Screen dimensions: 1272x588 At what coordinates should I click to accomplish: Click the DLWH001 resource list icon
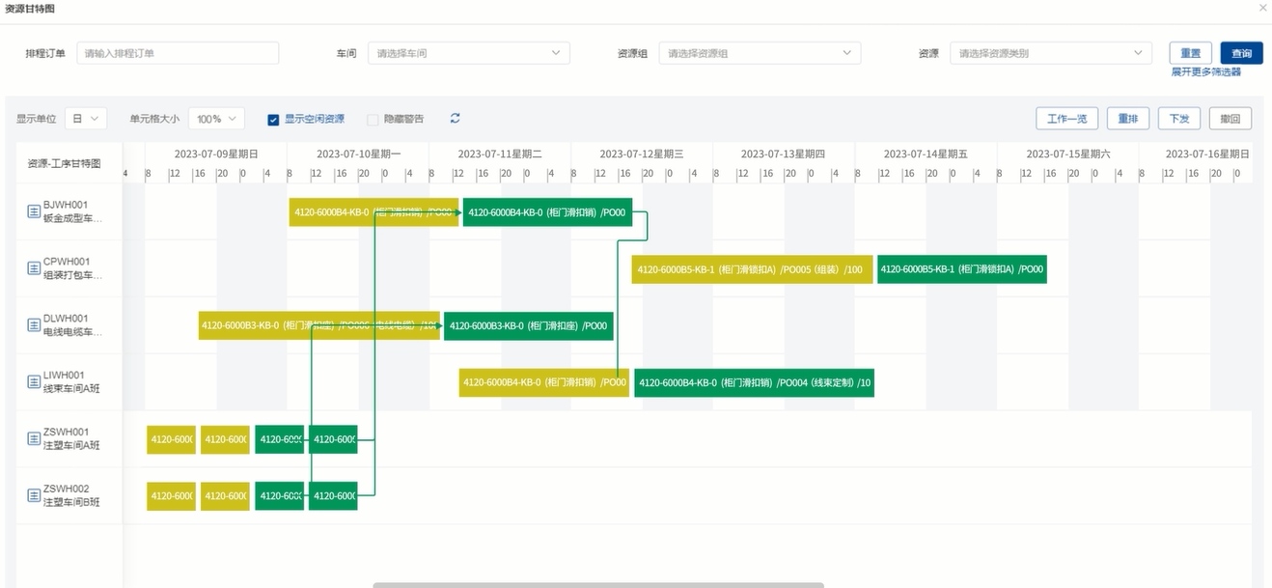pos(34,325)
